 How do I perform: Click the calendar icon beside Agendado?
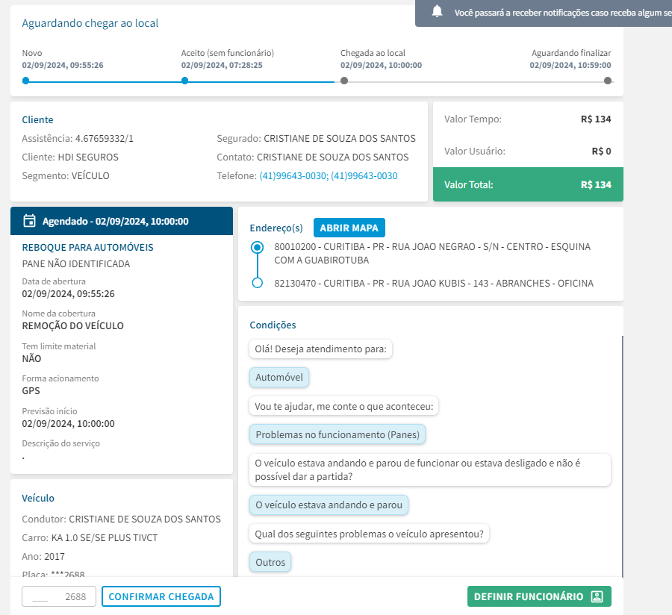tap(30, 221)
